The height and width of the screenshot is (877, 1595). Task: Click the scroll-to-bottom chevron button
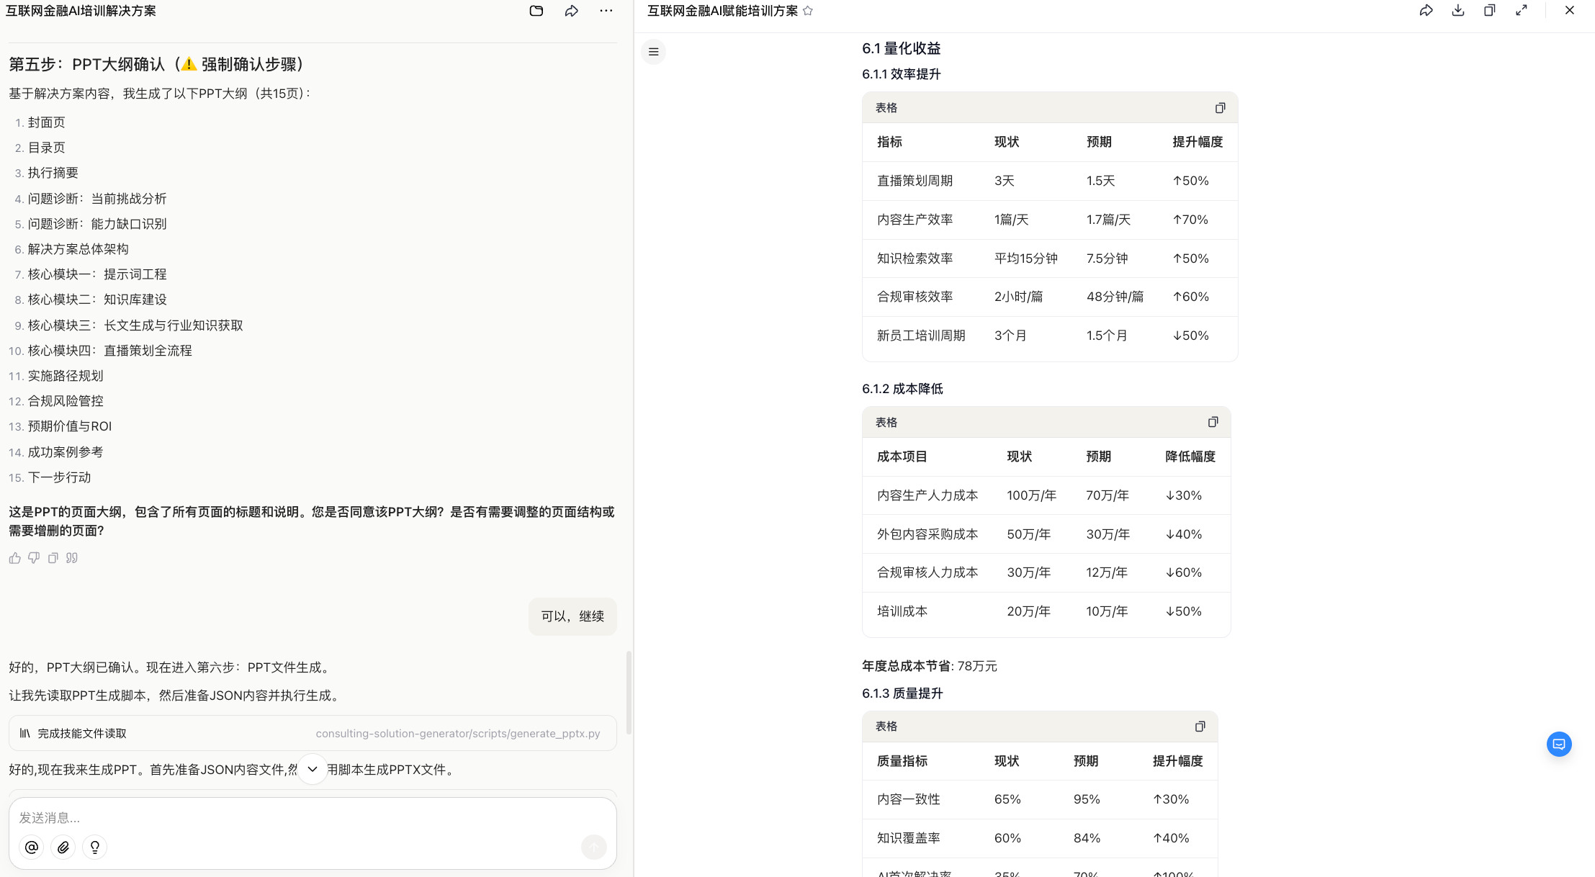pyautogui.click(x=313, y=769)
